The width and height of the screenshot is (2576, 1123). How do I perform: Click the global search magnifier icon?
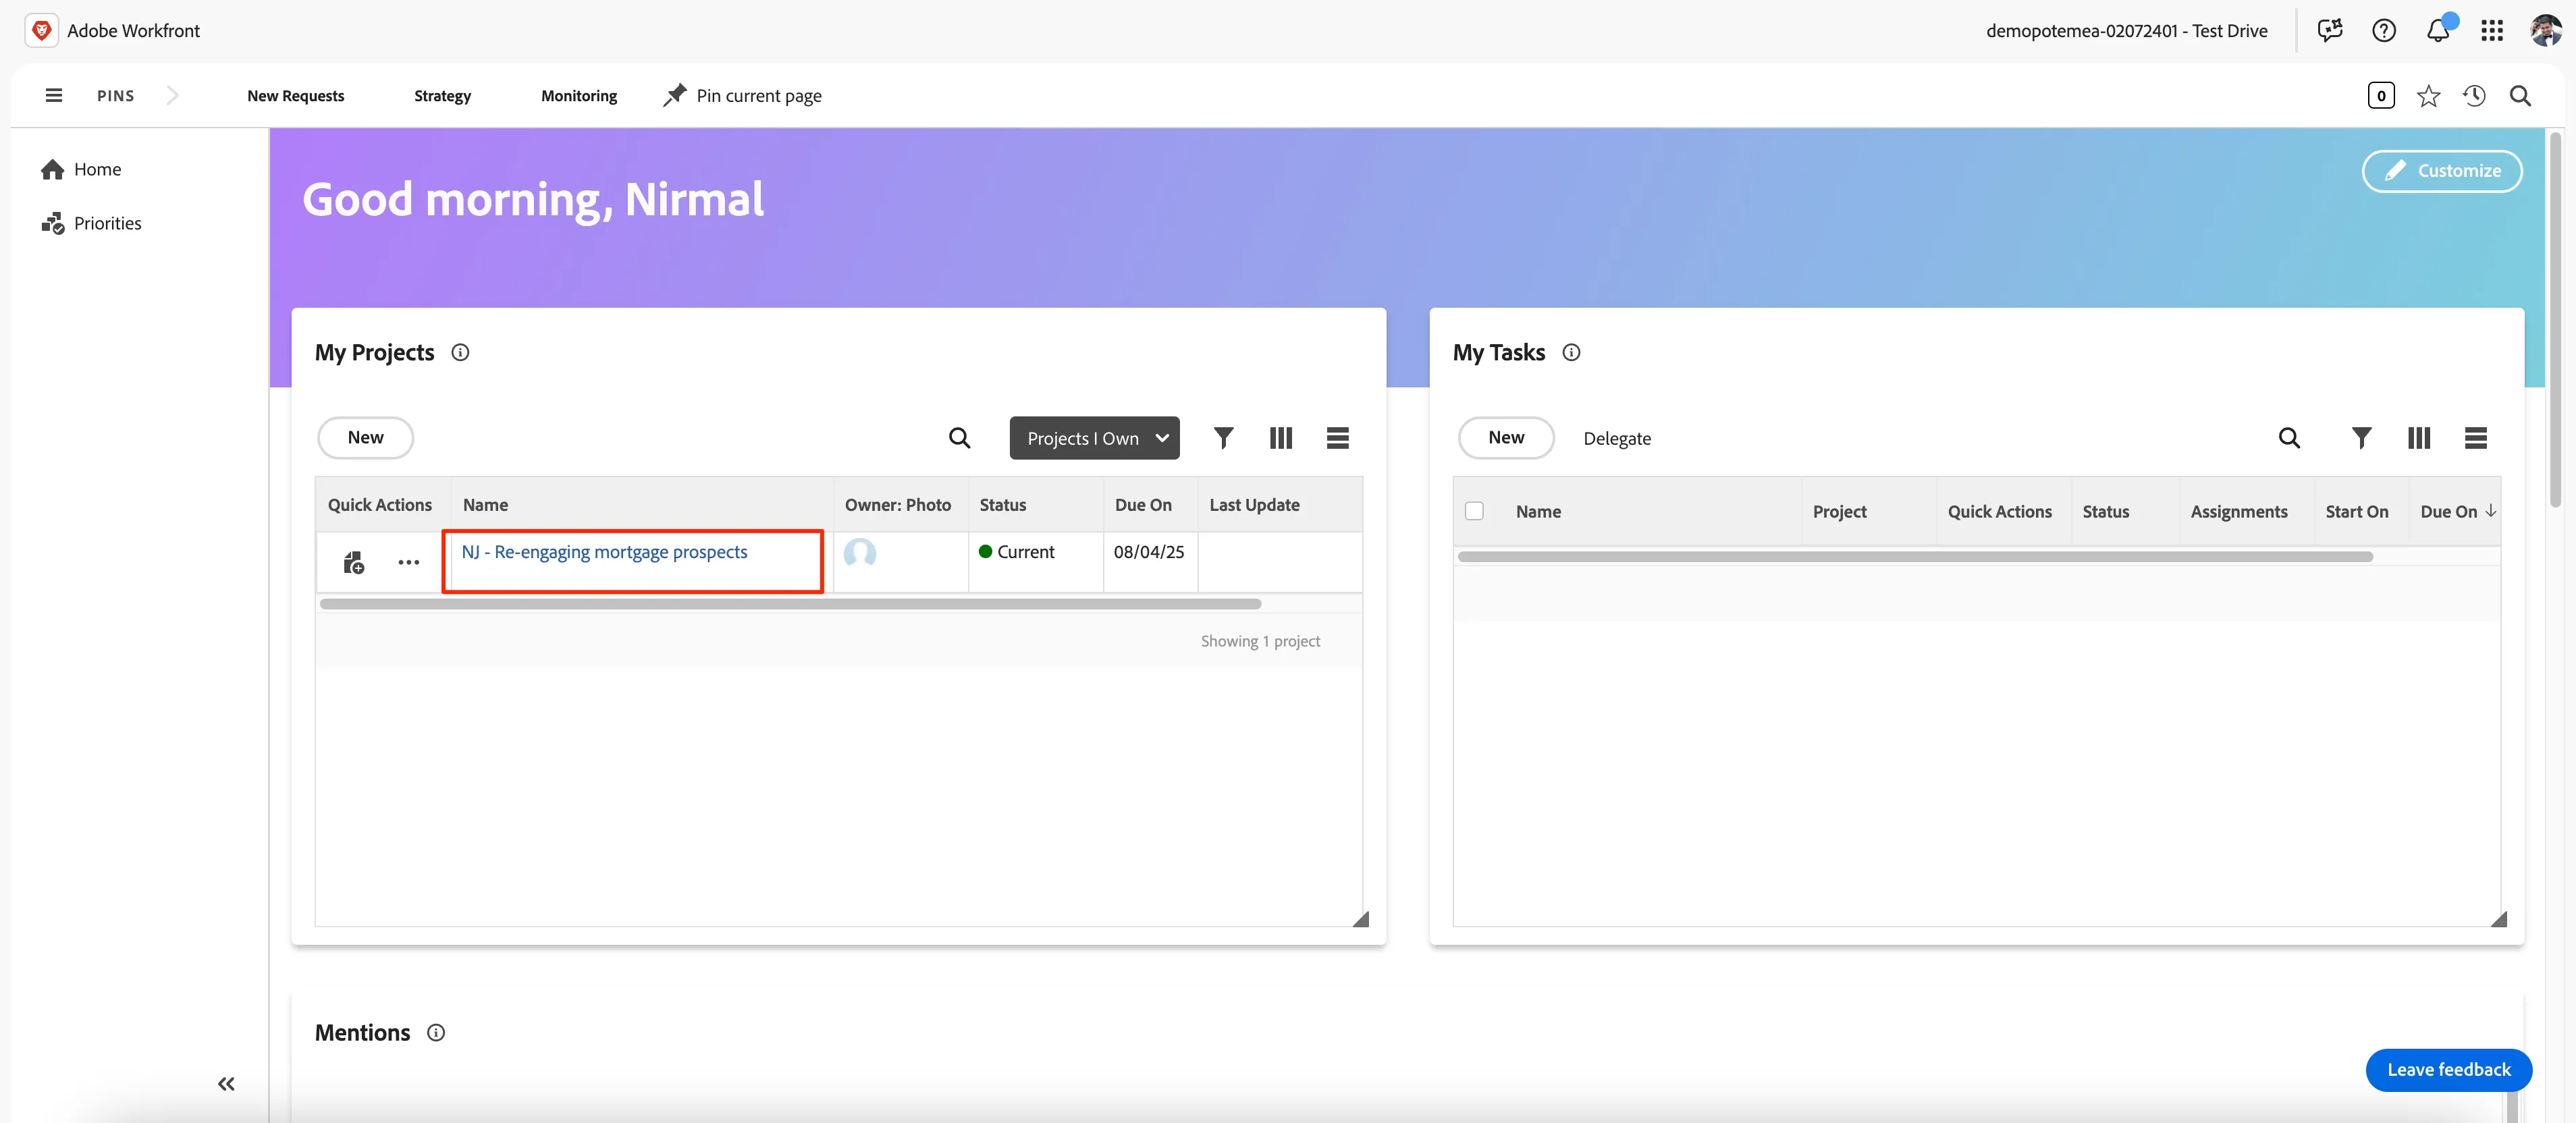2520,96
